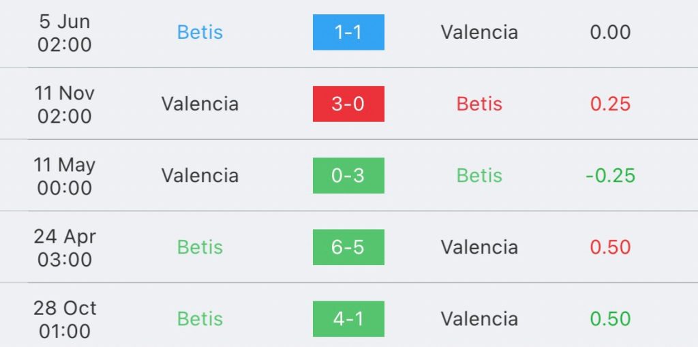Open the green 4-1 score box

click(x=348, y=319)
